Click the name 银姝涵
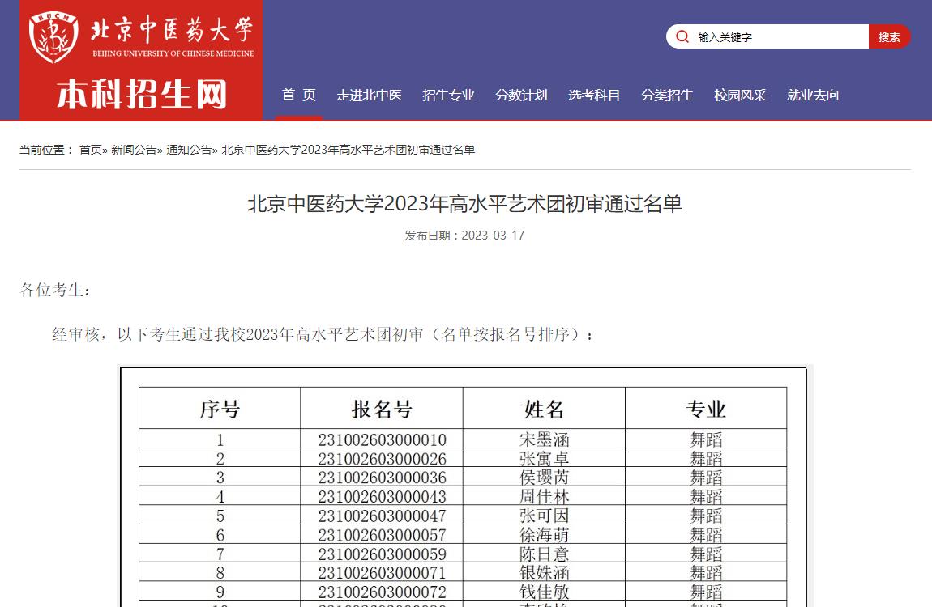Image resolution: width=932 pixels, height=607 pixels. click(545, 572)
